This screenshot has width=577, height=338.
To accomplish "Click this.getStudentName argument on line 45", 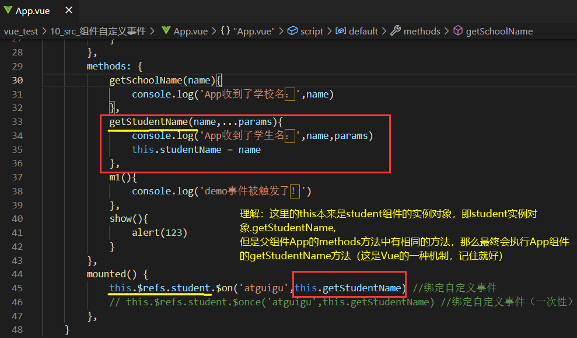I will pyautogui.click(x=348, y=288).
